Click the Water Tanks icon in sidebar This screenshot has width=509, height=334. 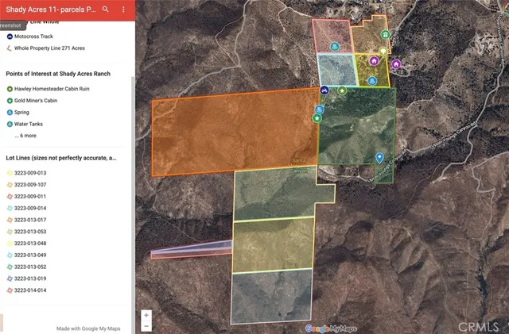tap(10, 124)
